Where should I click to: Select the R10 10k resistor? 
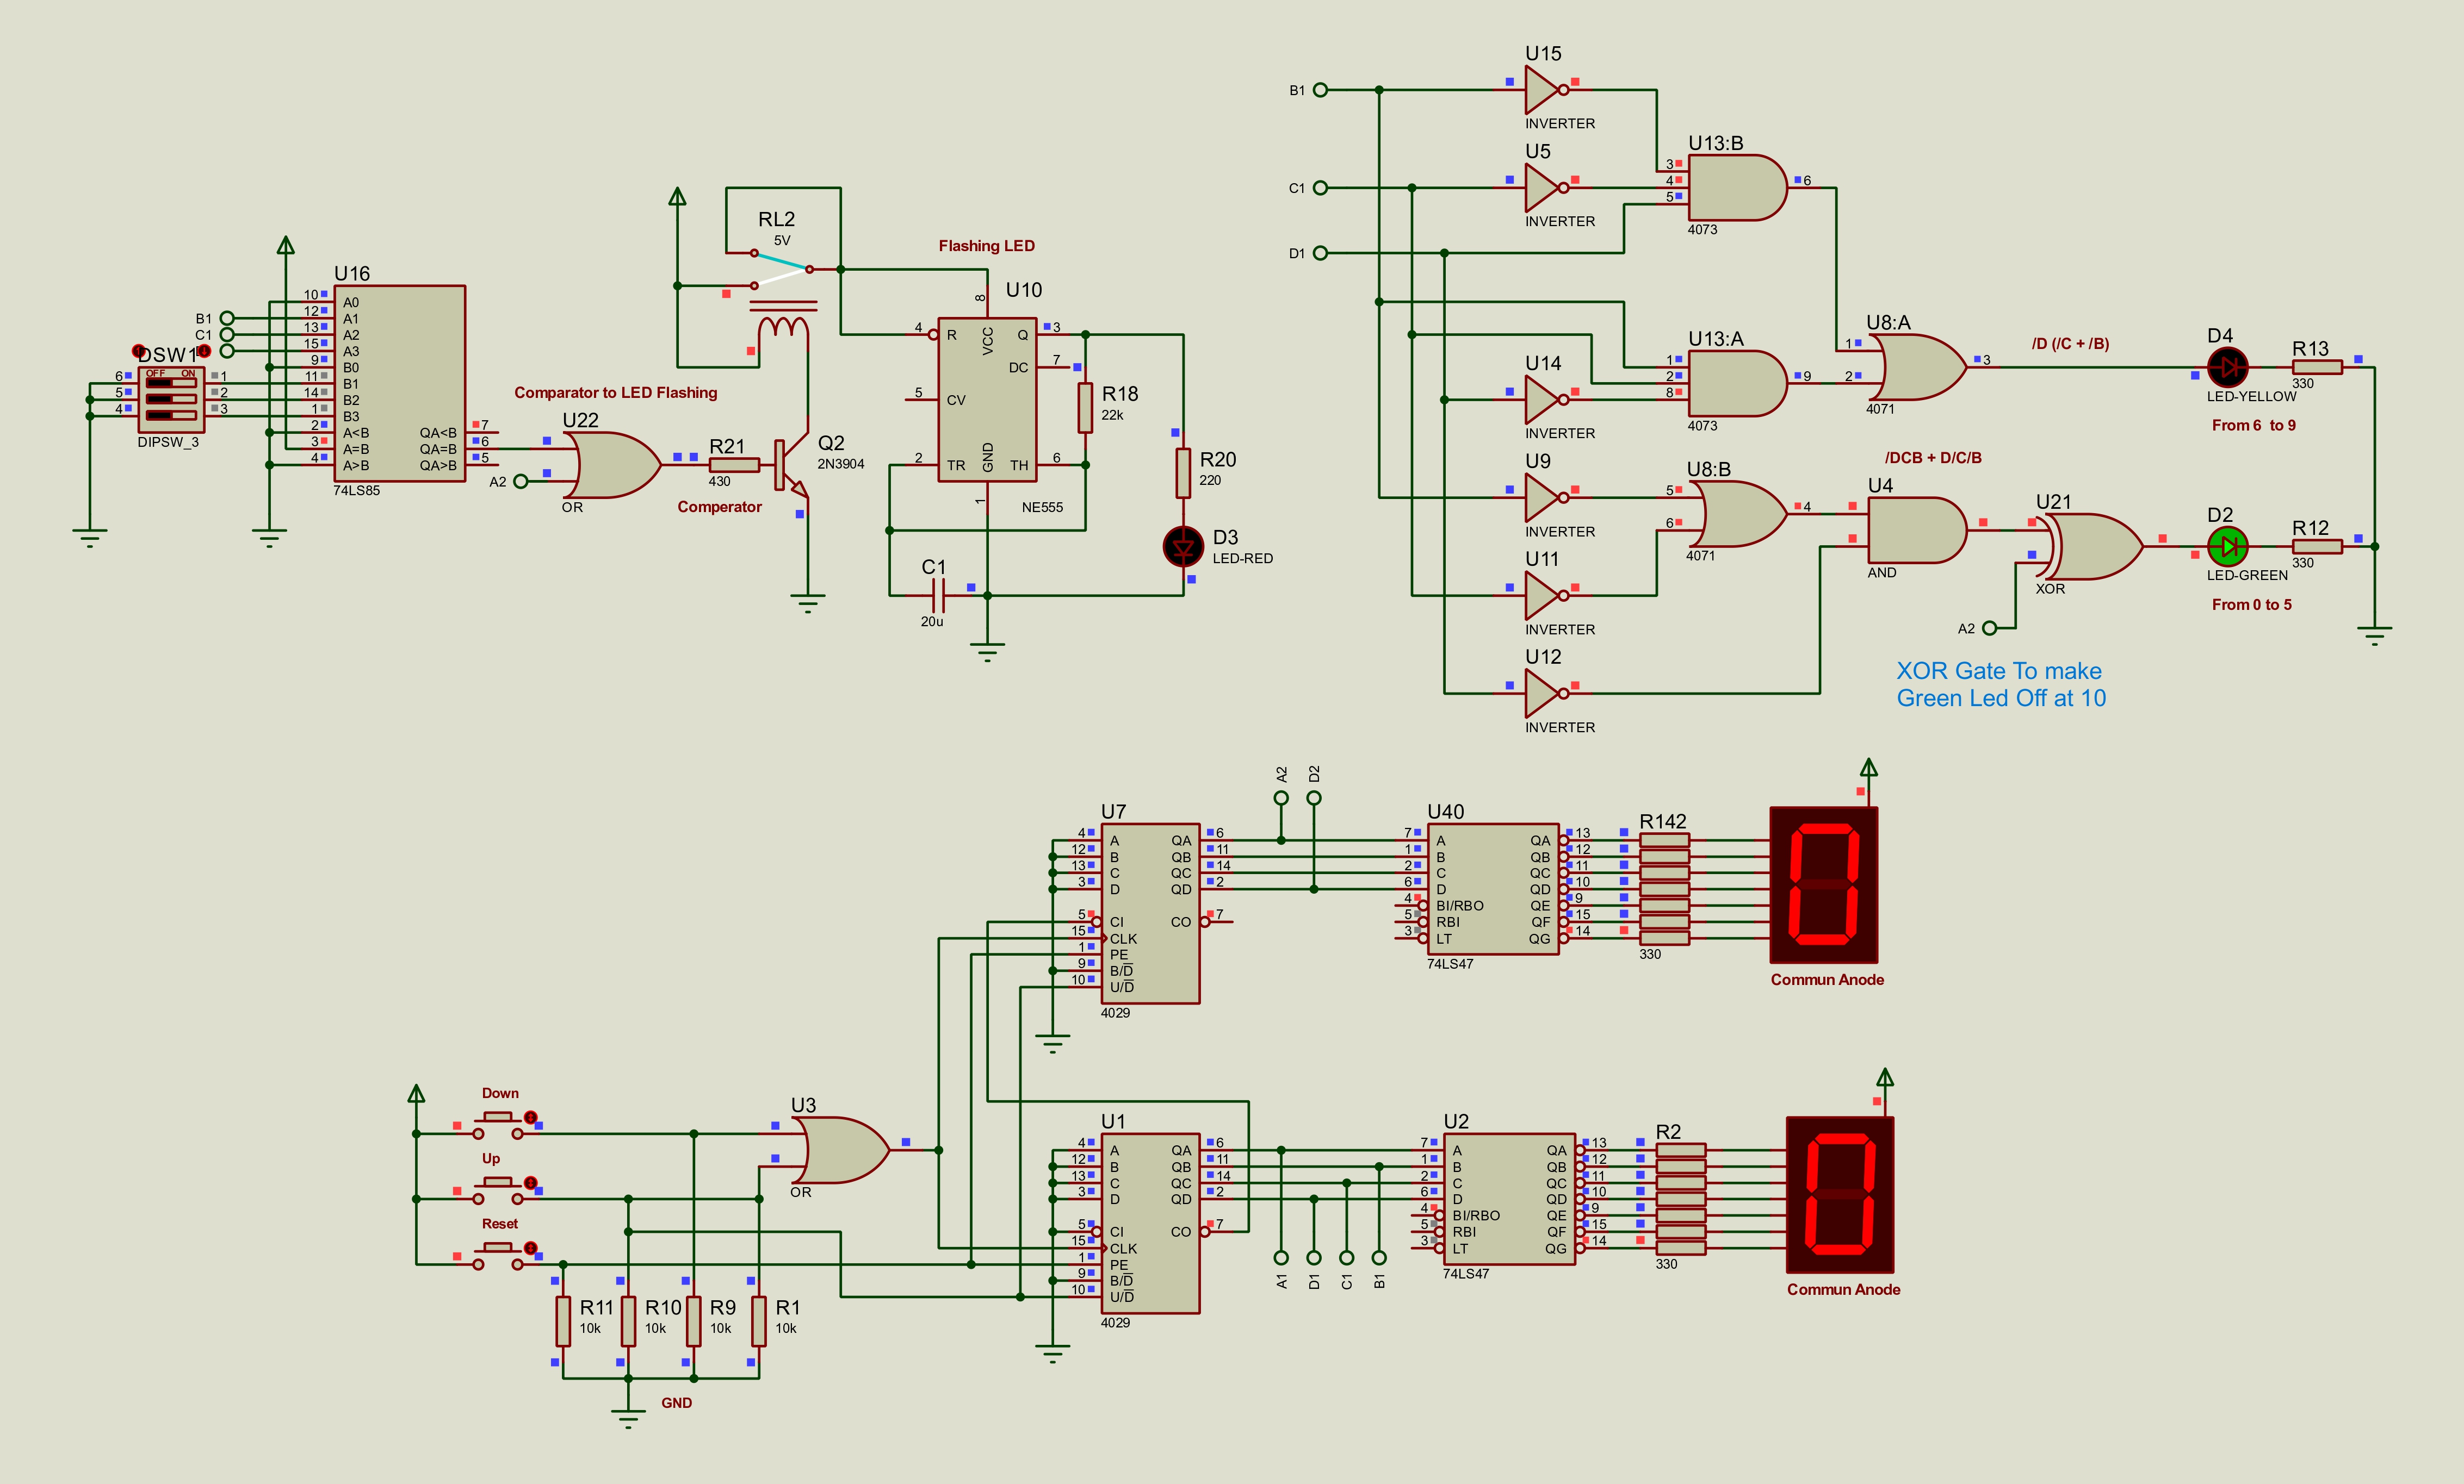coord(628,1321)
